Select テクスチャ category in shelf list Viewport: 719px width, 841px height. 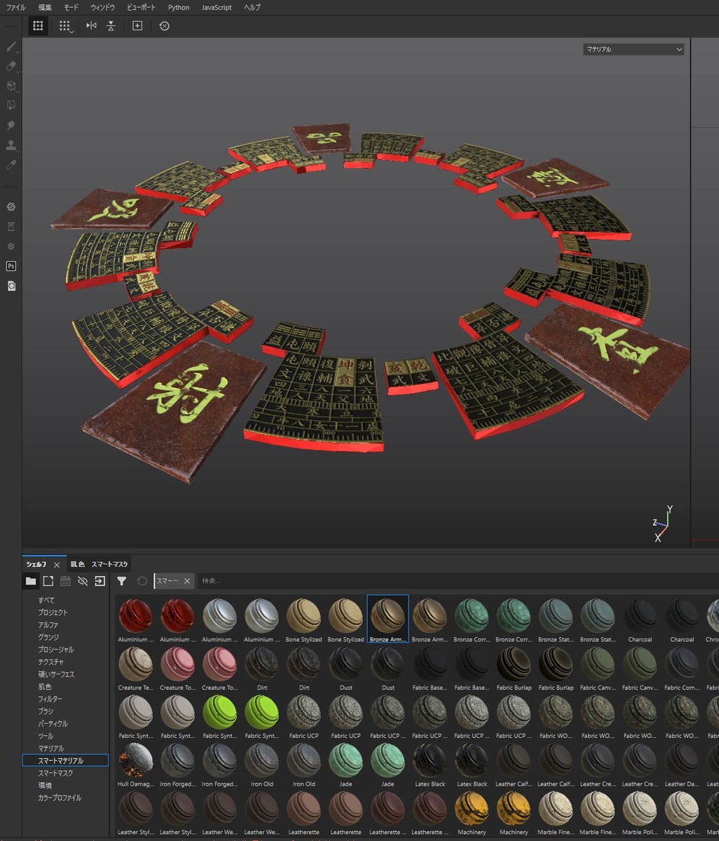click(51, 662)
